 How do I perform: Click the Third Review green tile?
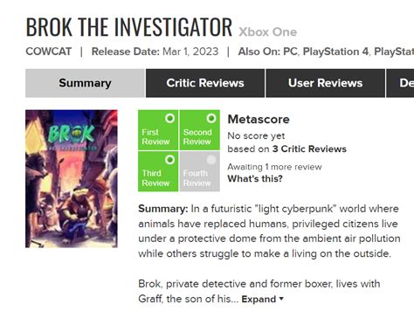click(x=158, y=171)
